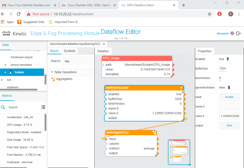Click the browser back arrow
This screenshot has width=244, height=168.
point(3,14)
